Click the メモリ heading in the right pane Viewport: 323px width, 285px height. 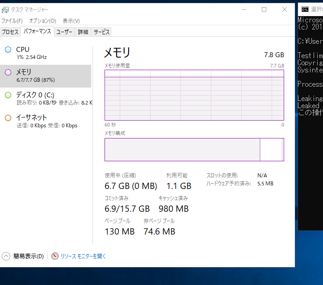click(117, 53)
